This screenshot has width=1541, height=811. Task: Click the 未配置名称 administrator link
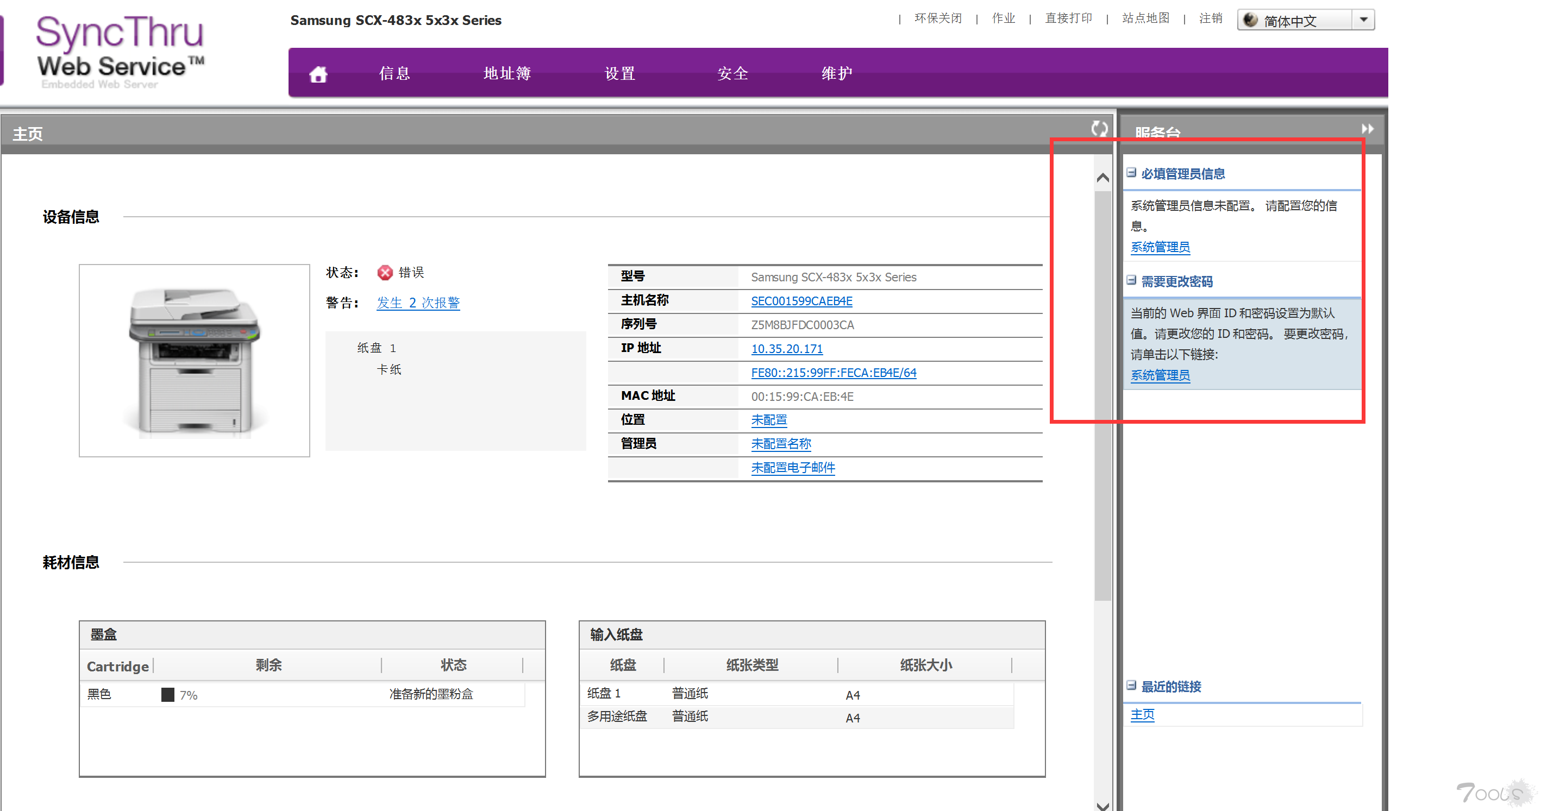pyautogui.click(x=781, y=444)
